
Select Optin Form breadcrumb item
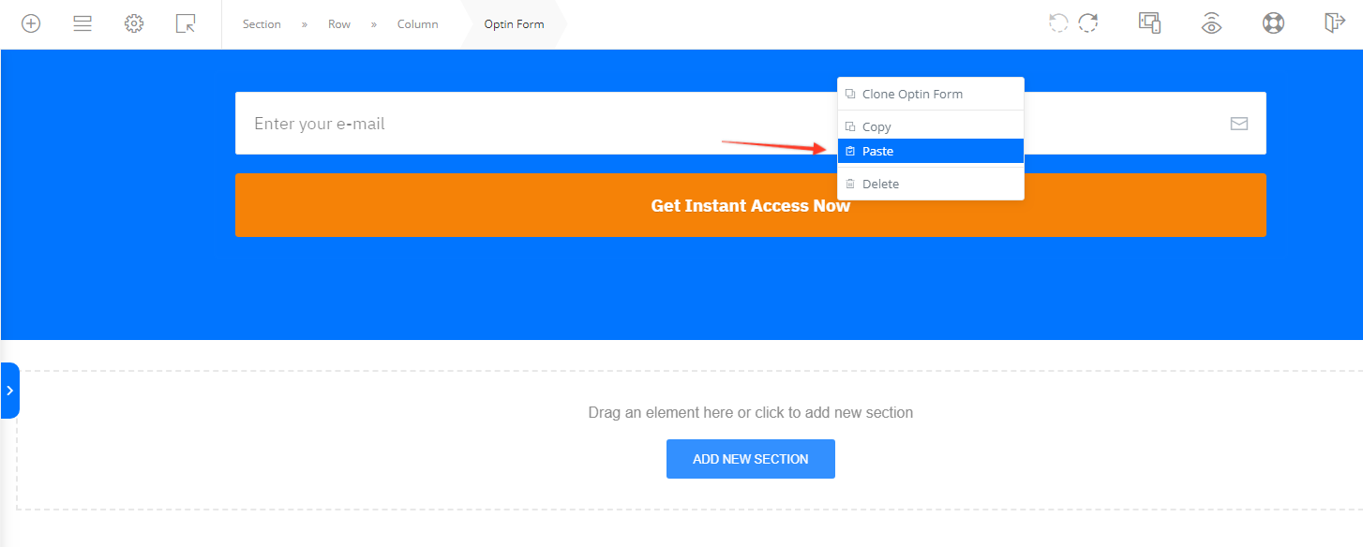click(514, 24)
